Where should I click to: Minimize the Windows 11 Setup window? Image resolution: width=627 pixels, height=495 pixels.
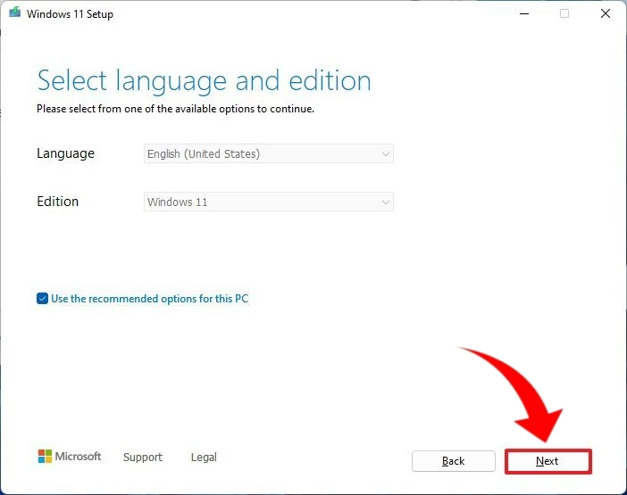[524, 13]
